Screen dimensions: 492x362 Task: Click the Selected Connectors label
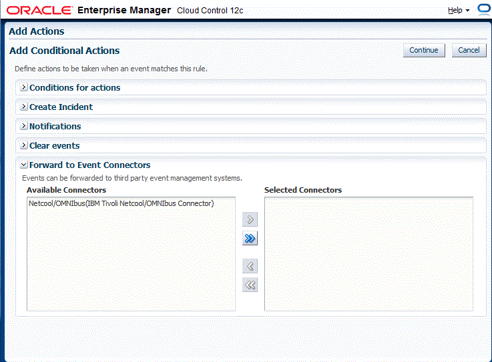click(x=303, y=190)
